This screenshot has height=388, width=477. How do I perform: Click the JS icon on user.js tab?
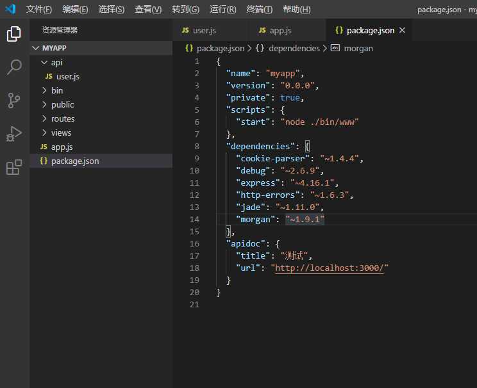click(185, 30)
